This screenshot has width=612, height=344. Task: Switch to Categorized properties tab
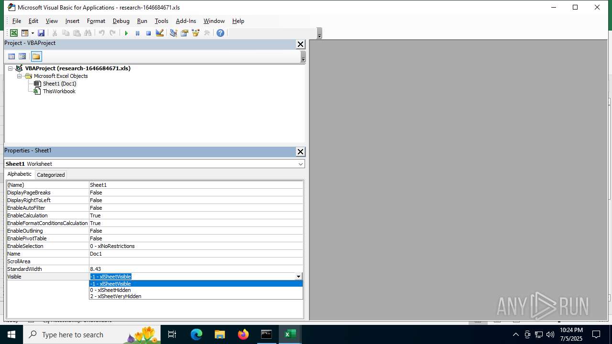pos(51,175)
